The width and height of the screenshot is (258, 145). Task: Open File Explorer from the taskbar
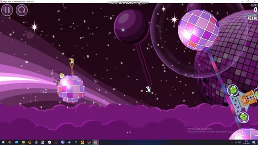(x=23, y=142)
